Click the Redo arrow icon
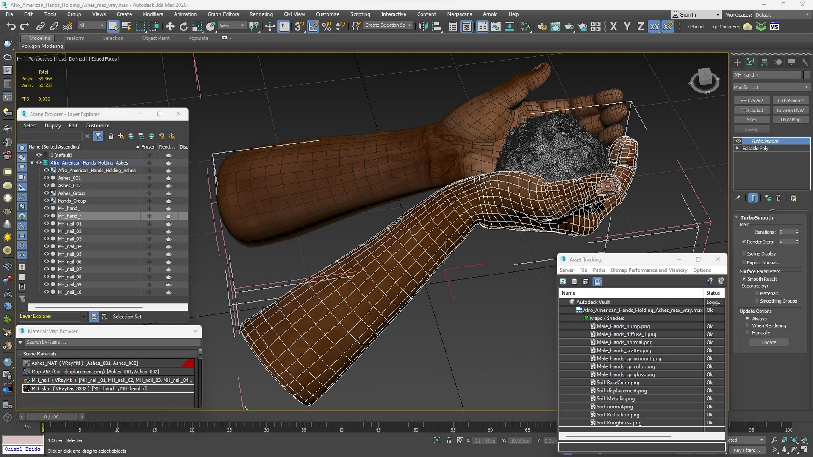 25,26
